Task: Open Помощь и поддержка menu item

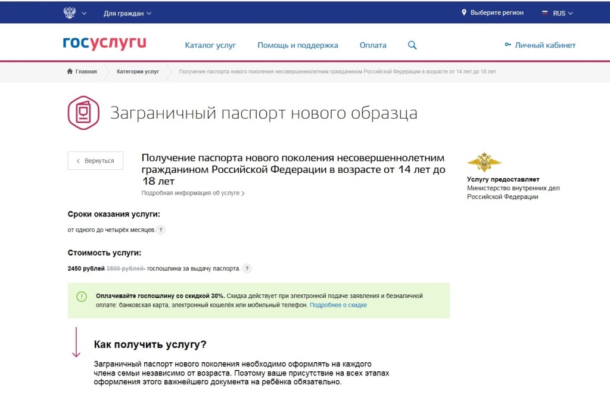Action: [298, 45]
